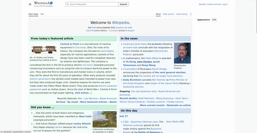Click the Wikipedia logo
This screenshot has height=133, width=257.
(43, 4)
